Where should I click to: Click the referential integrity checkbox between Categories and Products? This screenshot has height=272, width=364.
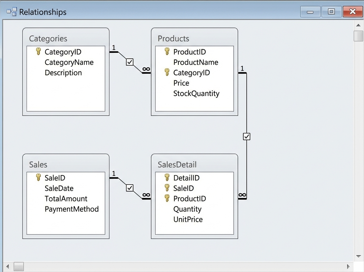(x=130, y=62)
